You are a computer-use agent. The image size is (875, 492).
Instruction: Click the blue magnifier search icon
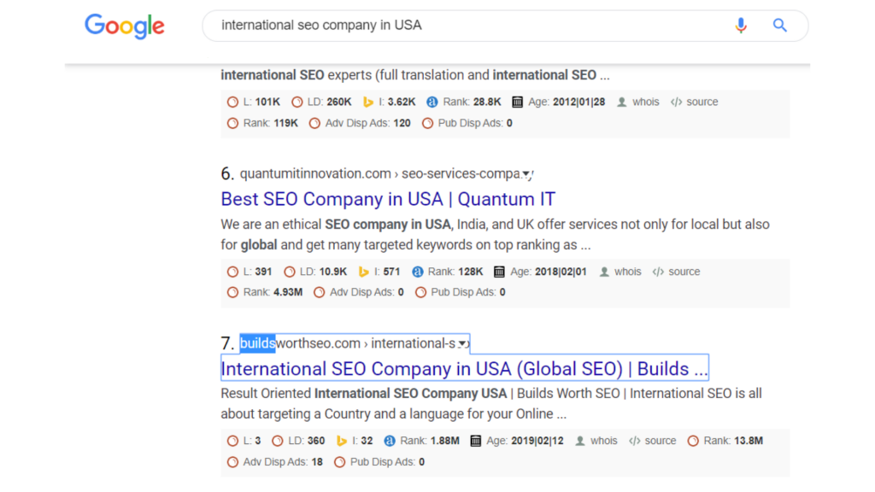(x=779, y=26)
